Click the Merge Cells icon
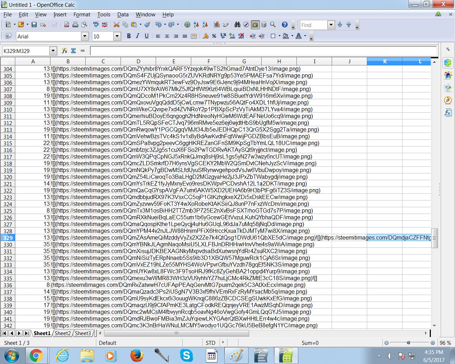Viewport: 455px width, 364px height. 194,36
